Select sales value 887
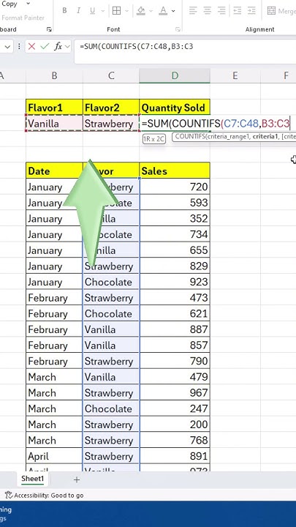 click(175, 329)
